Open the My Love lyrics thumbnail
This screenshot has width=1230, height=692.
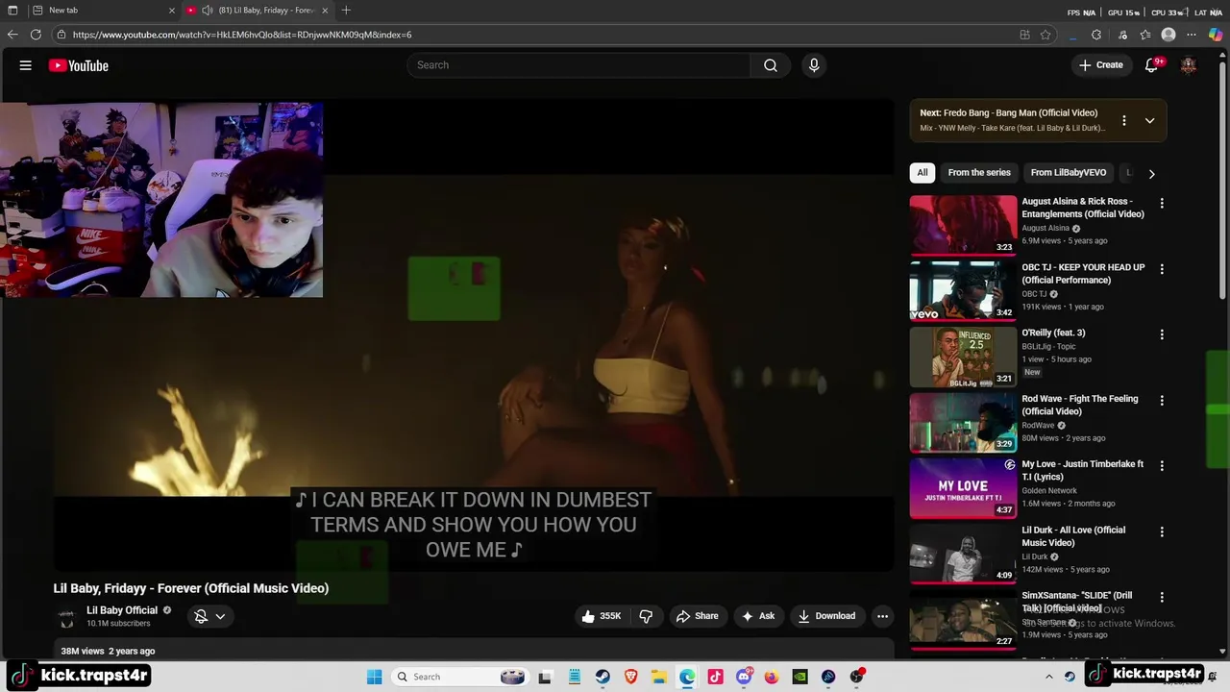[963, 487]
